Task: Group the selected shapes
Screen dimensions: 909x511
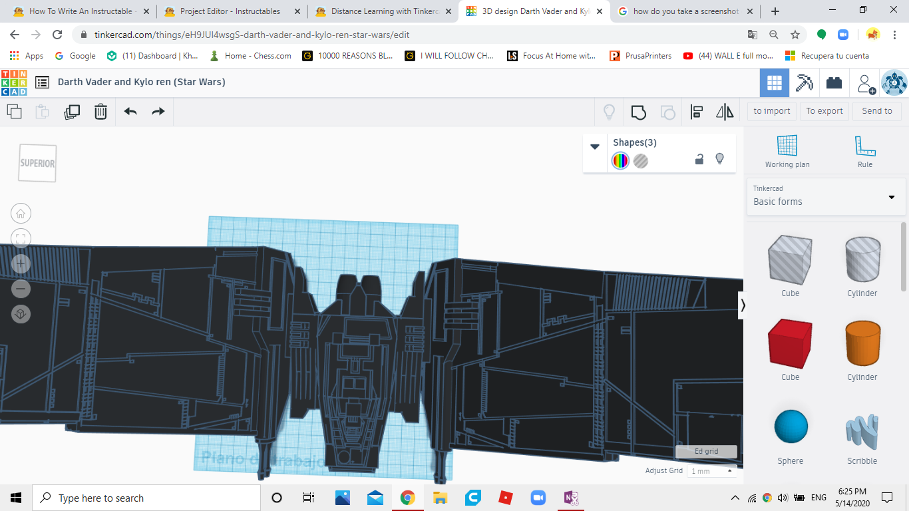Action: (639, 112)
